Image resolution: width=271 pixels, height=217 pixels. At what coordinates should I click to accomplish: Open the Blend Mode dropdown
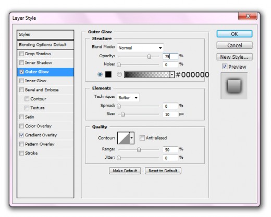[x=140, y=48]
